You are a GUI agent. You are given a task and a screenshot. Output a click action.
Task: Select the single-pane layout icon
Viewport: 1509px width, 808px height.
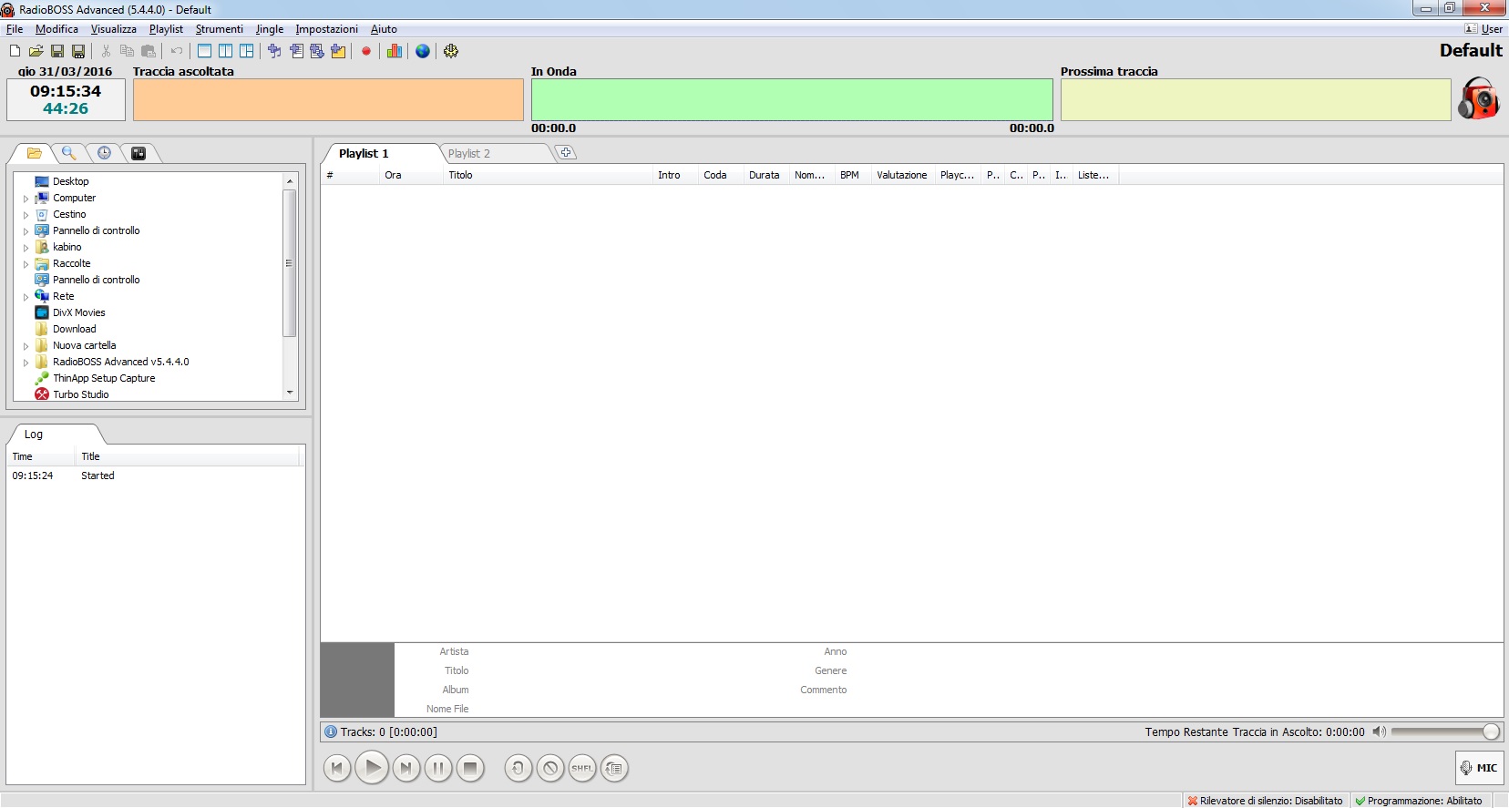click(204, 51)
